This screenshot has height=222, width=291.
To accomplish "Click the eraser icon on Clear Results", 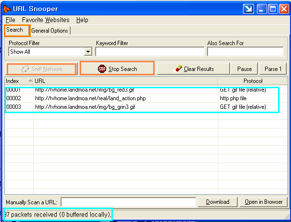I will pyautogui.click(x=178, y=69).
